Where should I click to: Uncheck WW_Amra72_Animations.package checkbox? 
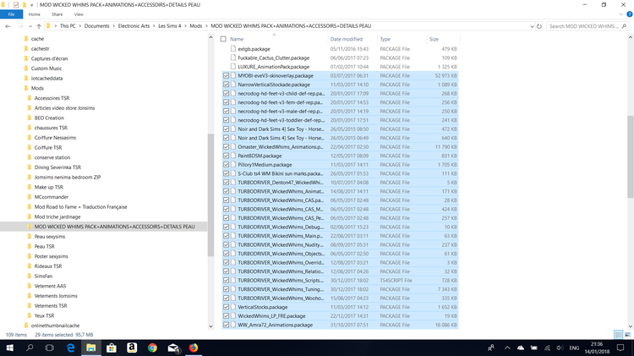(226, 325)
